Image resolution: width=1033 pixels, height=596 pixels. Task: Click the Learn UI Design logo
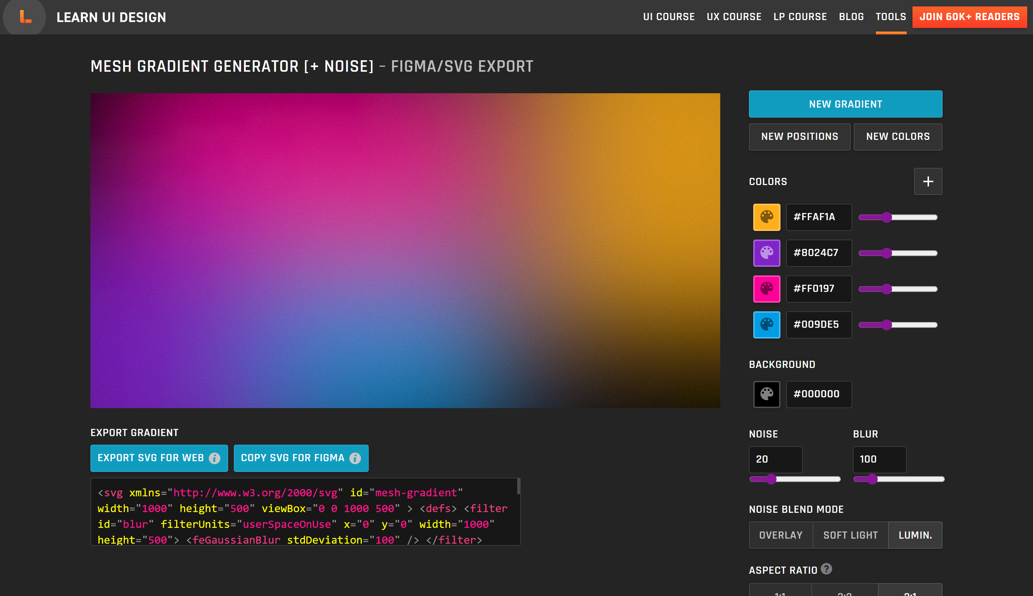coord(24,17)
